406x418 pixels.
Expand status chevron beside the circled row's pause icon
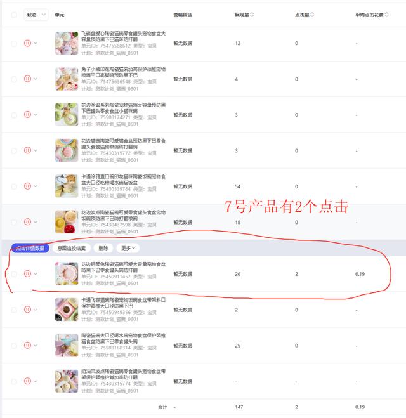pyautogui.click(x=36, y=274)
